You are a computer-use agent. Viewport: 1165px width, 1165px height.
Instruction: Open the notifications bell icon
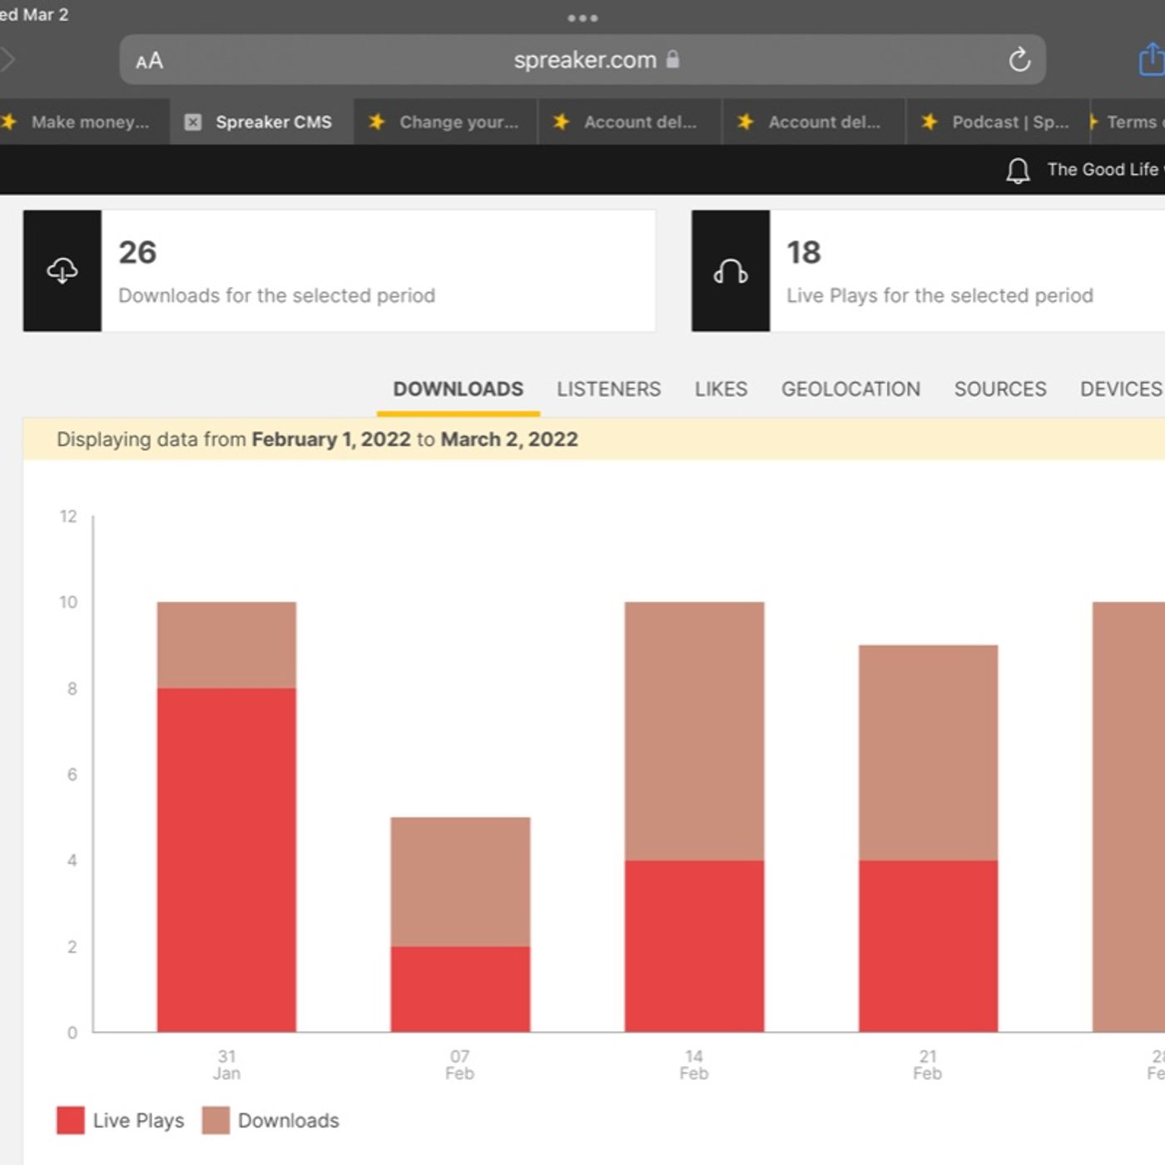tap(1018, 170)
